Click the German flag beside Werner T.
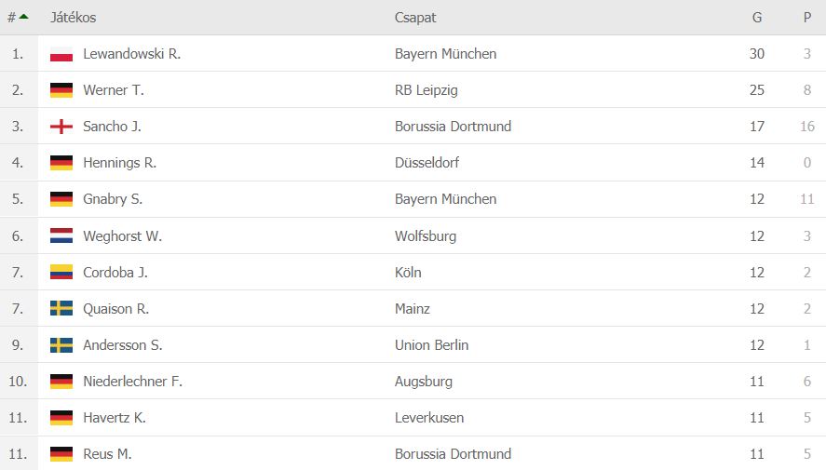The height and width of the screenshot is (470, 826). [x=61, y=90]
